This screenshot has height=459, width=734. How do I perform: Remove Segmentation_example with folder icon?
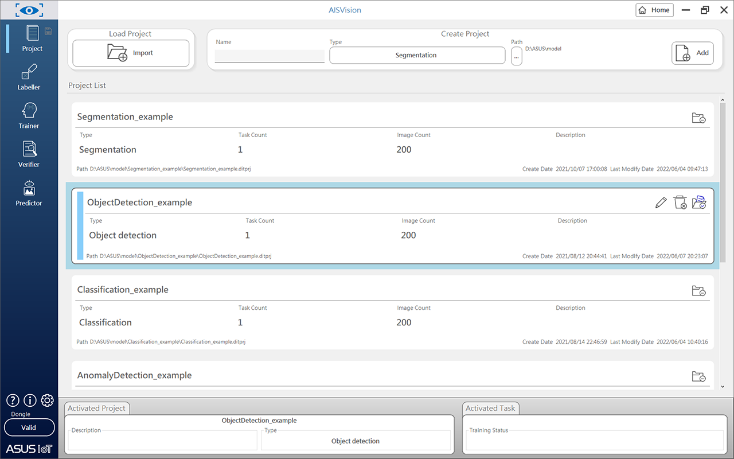698,118
